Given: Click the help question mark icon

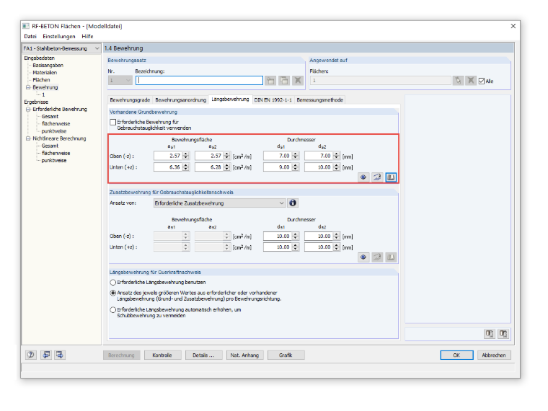Looking at the screenshot, I should pyautogui.click(x=31, y=355).
